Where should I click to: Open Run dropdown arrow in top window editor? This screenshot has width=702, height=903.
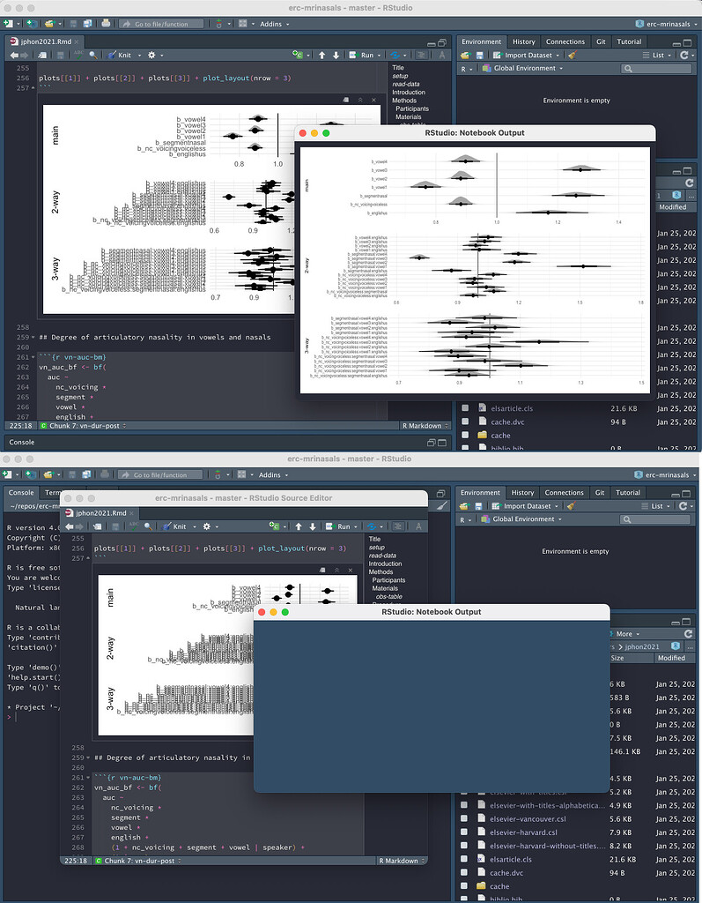point(380,56)
